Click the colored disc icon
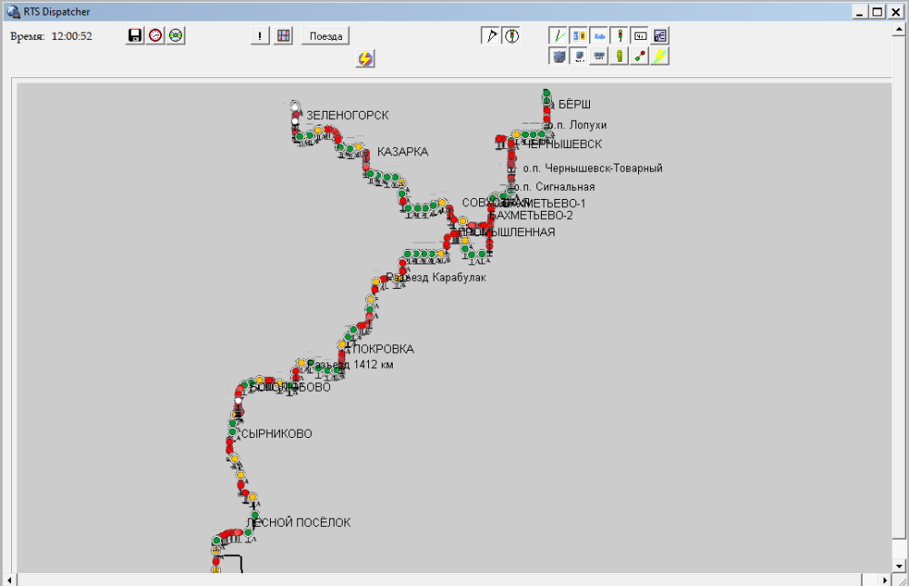 point(175,35)
